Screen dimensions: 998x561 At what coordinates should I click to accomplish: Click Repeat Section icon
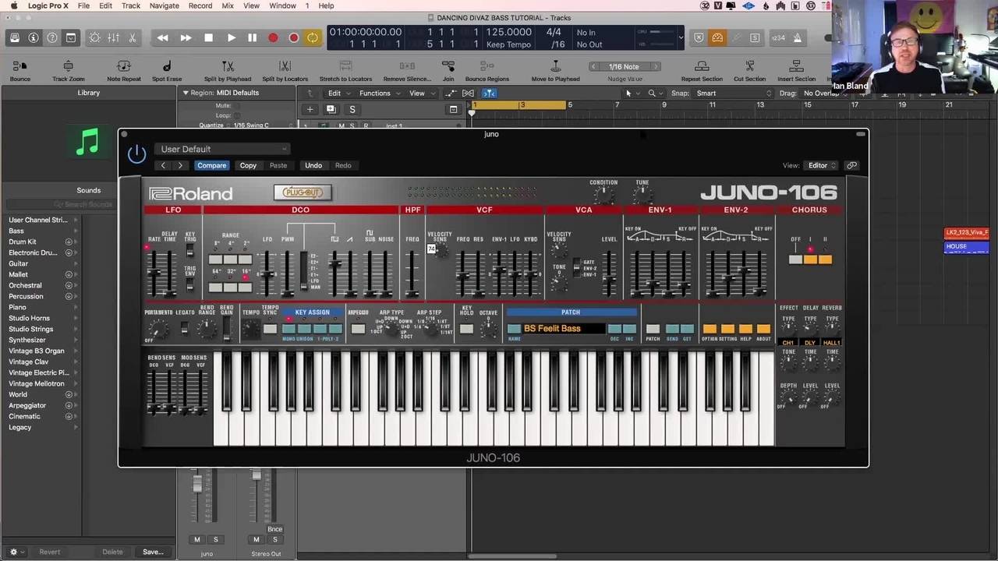click(702, 70)
